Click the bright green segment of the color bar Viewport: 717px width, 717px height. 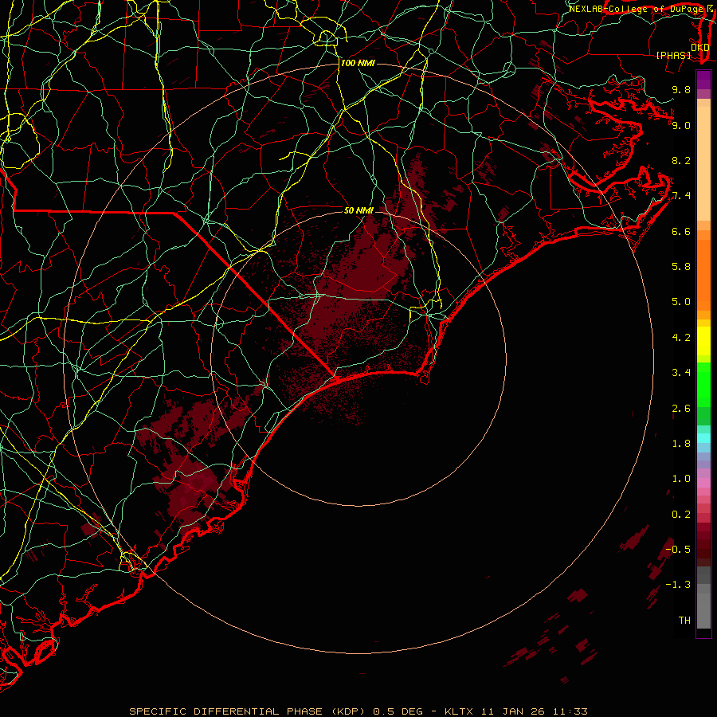click(703, 385)
